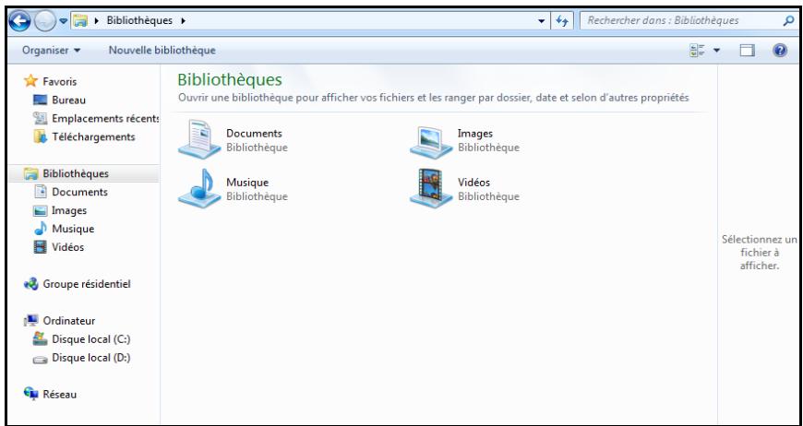Open Disque local (D:)
Screen dimensions: 803x426
(x=91, y=358)
